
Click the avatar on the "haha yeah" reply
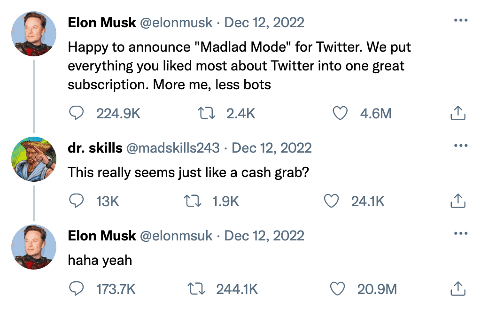[34, 247]
